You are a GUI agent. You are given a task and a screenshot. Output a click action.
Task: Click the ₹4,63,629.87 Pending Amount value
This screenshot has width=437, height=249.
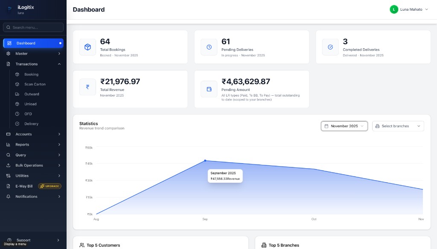coord(246,82)
